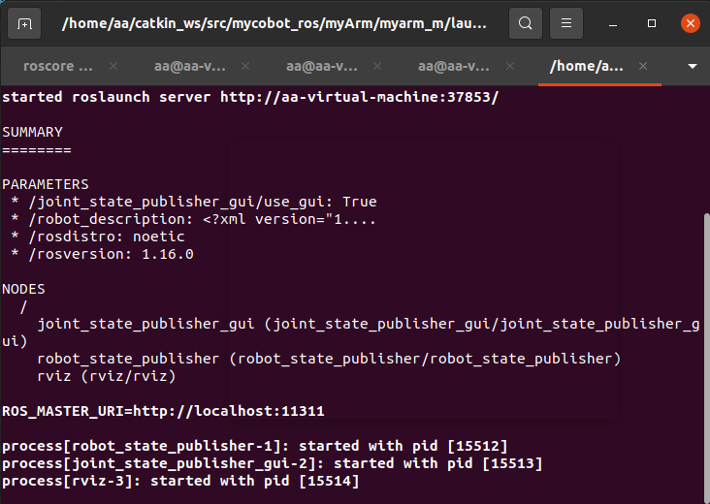Click the '/robot_description: <?xml' parameter line
The image size is (710, 504).
tap(193, 219)
